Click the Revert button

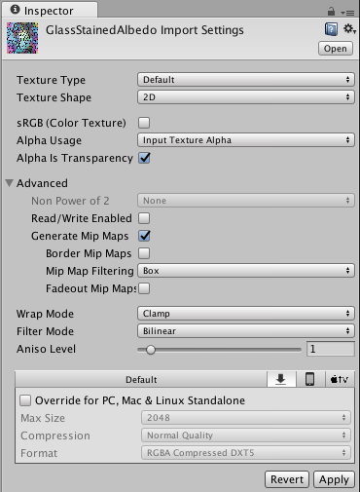[x=287, y=479]
